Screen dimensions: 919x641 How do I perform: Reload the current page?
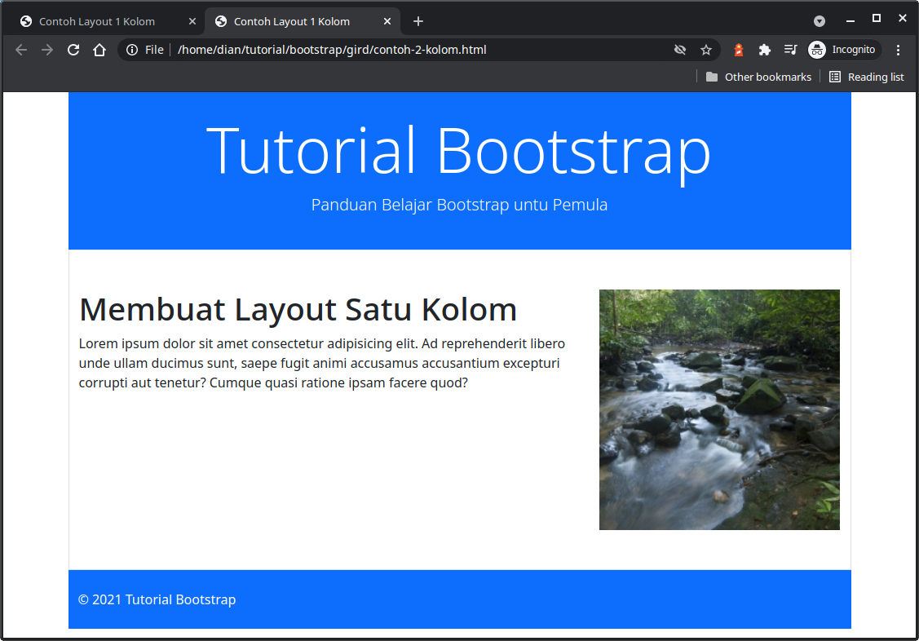(73, 50)
